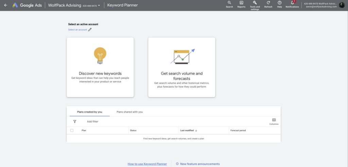The height and width of the screenshot is (167, 348).
Task: Click Add filter field
Action: coord(92,122)
